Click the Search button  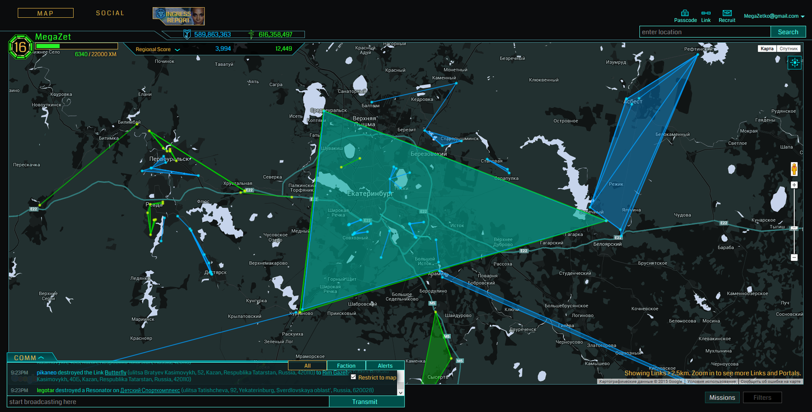pos(788,32)
